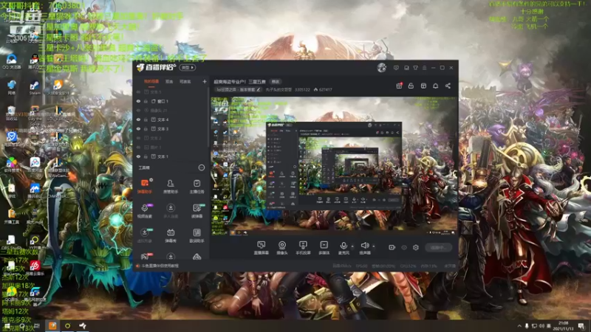Screen dimensions: 591x332
Task: Open the 歌词助手 tool
Action: pos(197,235)
